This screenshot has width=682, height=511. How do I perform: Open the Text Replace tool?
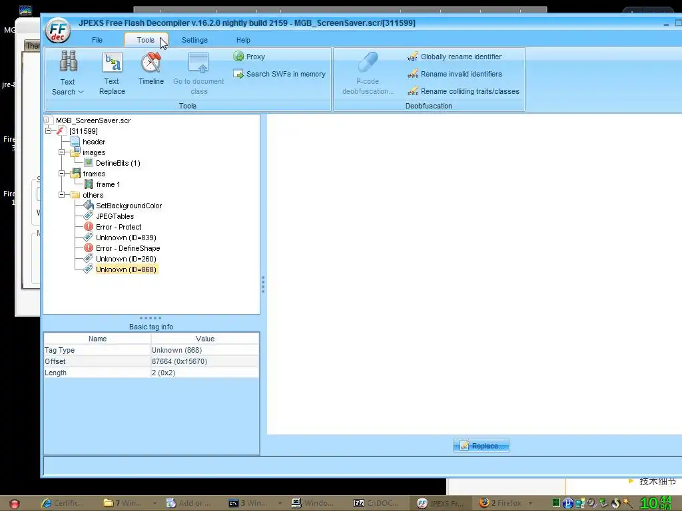click(x=112, y=73)
